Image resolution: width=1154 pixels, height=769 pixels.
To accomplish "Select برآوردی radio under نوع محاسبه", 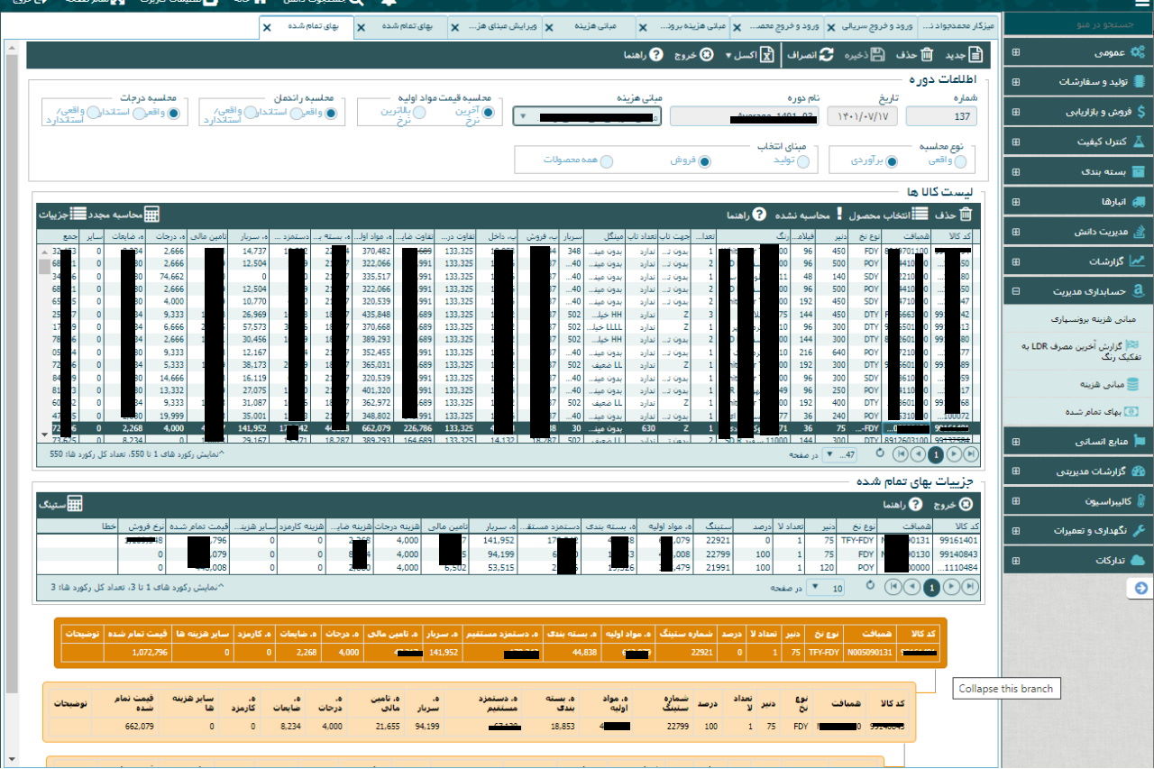I will coord(892,162).
